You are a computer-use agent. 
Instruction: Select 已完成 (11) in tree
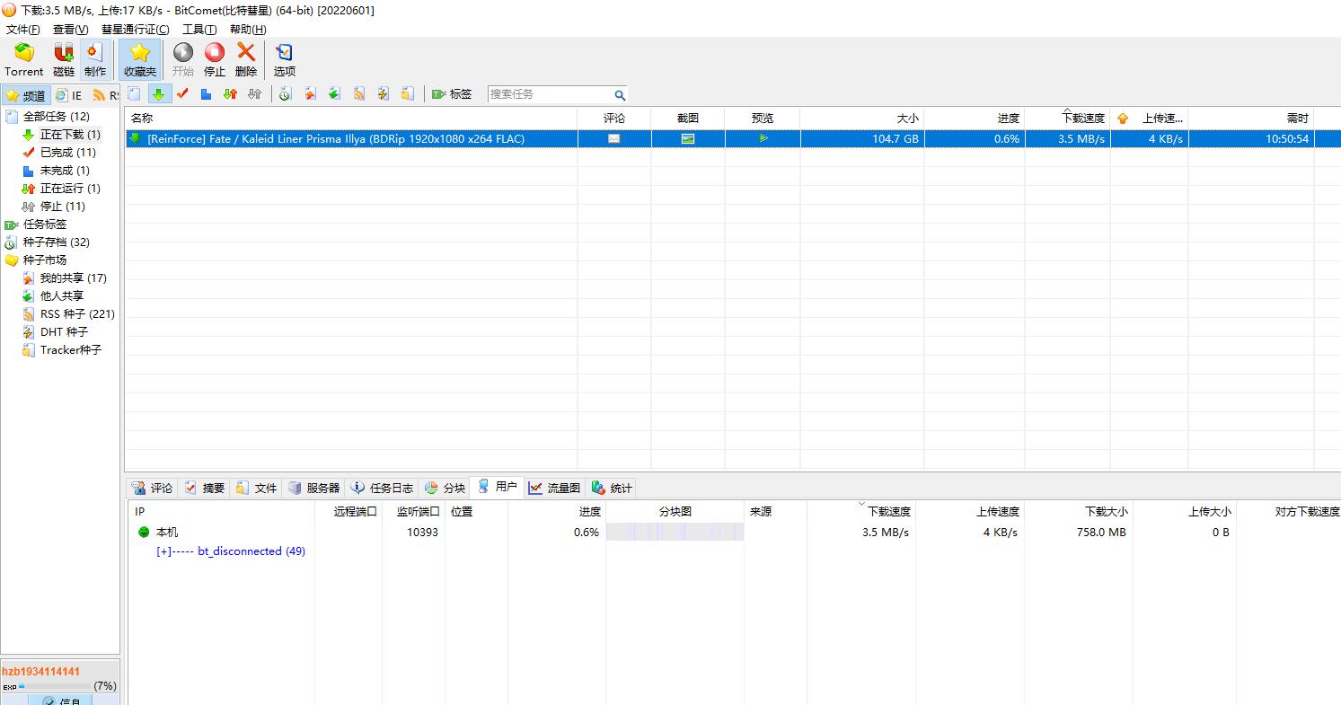[68, 152]
